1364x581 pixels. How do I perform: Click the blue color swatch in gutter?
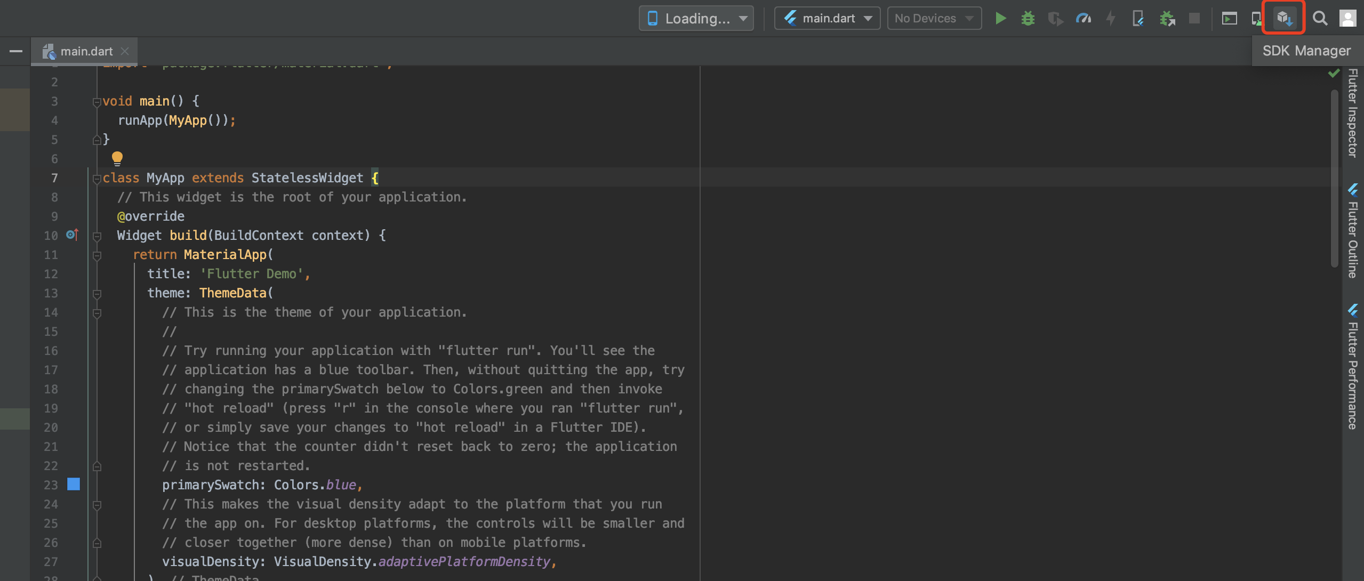pyautogui.click(x=74, y=484)
